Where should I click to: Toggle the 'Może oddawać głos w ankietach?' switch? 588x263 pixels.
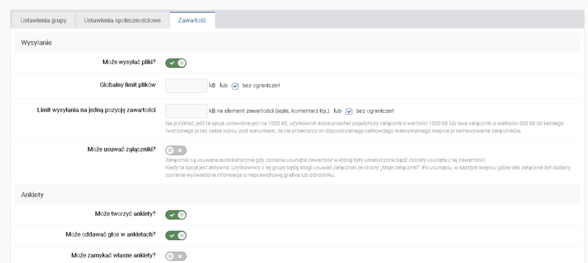pyautogui.click(x=176, y=235)
